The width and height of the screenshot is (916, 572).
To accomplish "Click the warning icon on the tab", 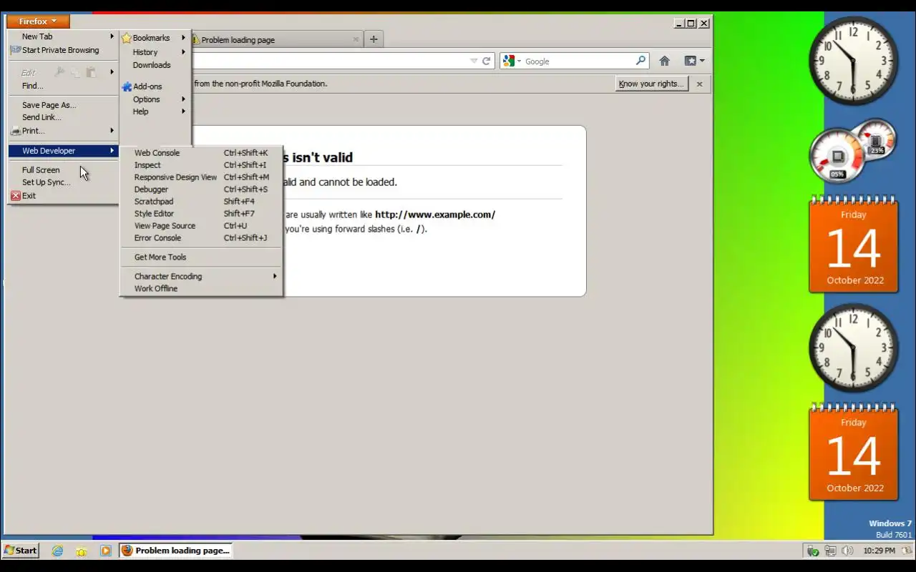I will point(195,40).
